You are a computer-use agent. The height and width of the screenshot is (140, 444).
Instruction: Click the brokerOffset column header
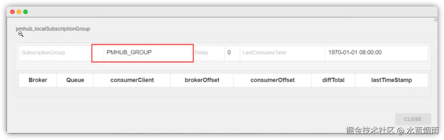pos(202,80)
